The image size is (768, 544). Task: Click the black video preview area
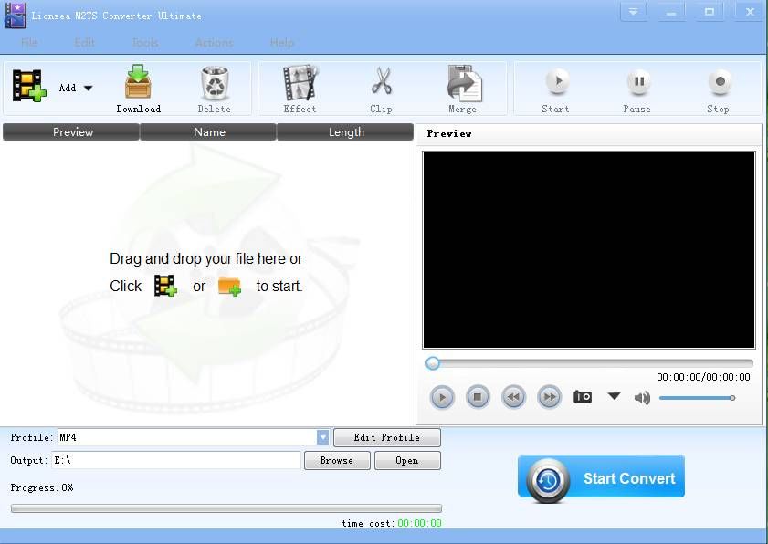(x=589, y=250)
